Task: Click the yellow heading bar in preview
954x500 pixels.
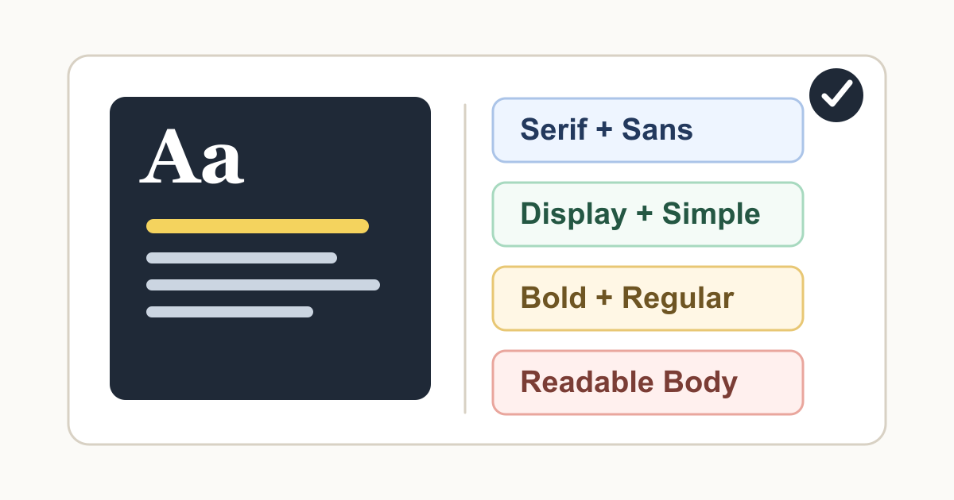Action: (257, 226)
